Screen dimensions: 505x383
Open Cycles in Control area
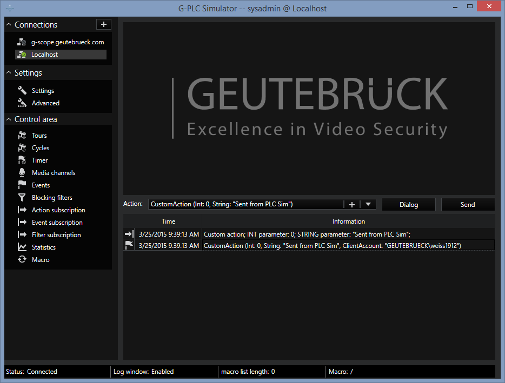point(40,147)
